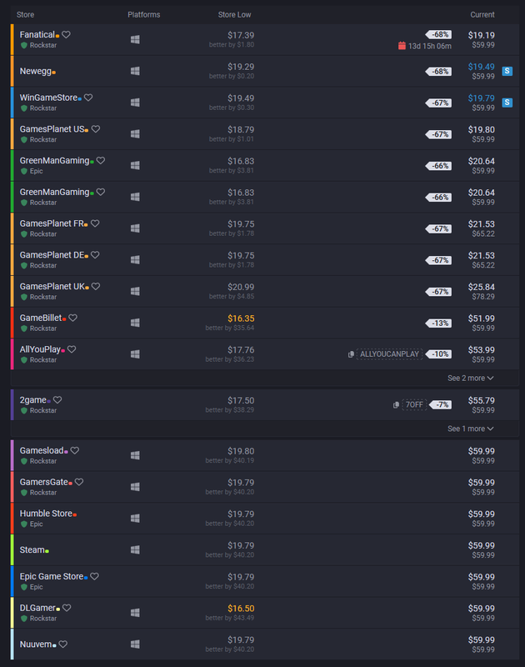This screenshot has height=667, width=525.
Task: Sort by the Store column header
Action: tap(26, 15)
